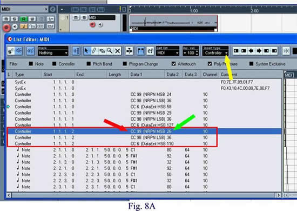297x211 pixels.
Task: Click the Trim End Left nudge button
Action: [267, 51]
